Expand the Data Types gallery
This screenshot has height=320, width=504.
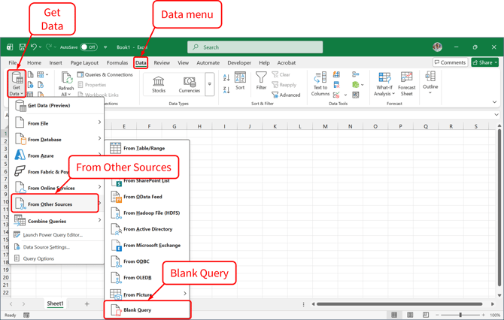click(x=210, y=84)
